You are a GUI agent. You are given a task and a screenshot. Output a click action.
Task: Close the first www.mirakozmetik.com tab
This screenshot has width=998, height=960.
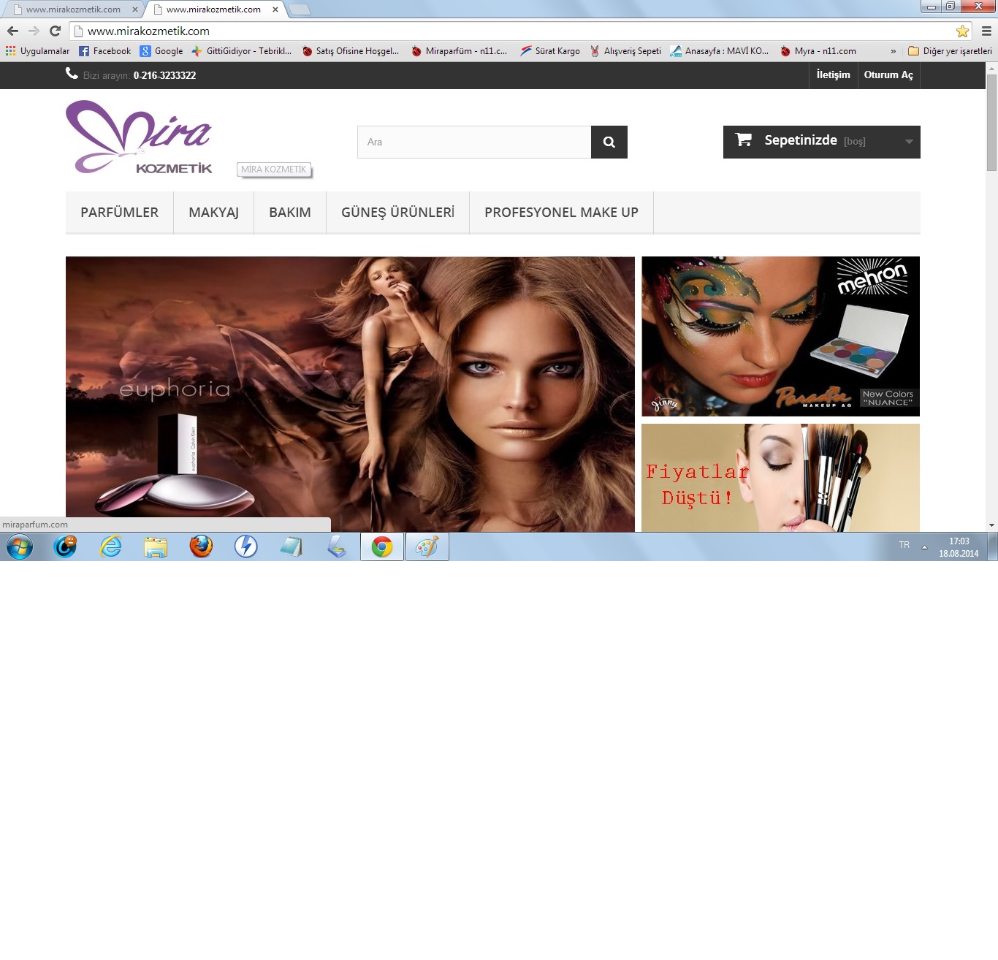click(x=134, y=9)
